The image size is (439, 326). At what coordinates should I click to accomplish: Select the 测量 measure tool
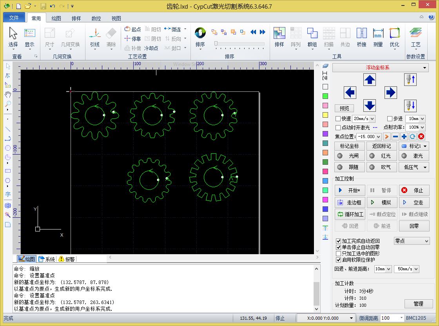[x=378, y=37]
